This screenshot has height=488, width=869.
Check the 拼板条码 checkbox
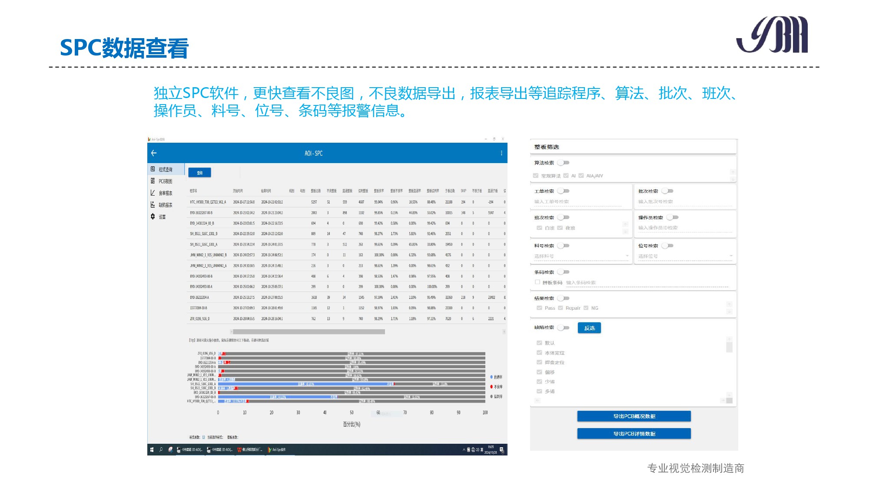[537, 282]
